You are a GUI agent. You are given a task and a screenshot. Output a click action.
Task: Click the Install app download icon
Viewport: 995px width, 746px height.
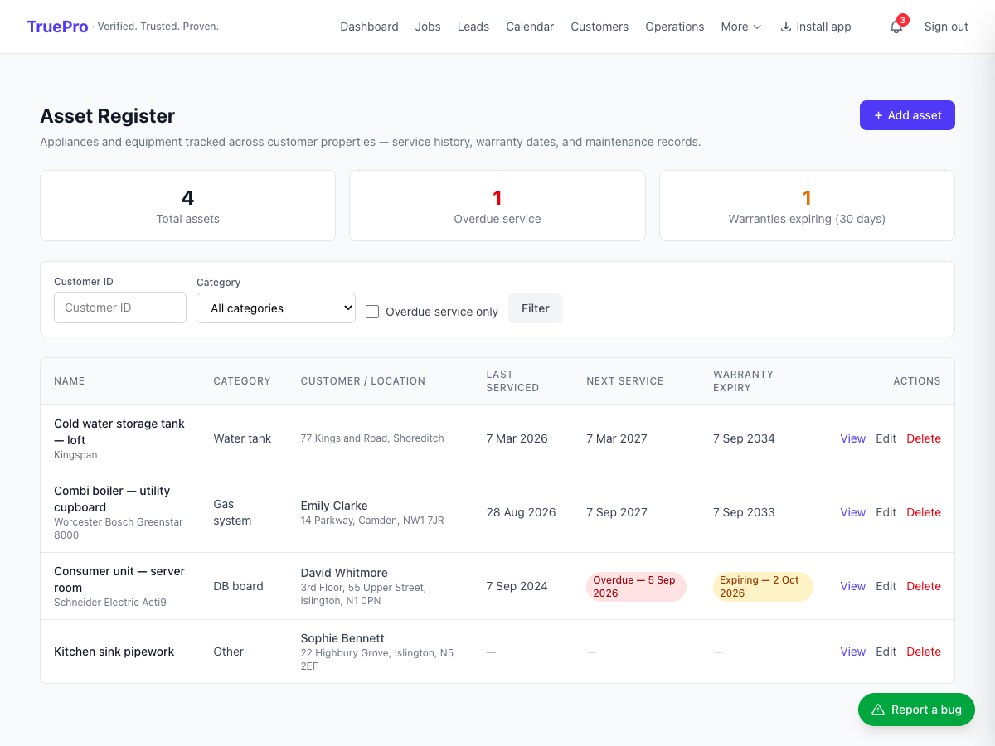point(786,27)
